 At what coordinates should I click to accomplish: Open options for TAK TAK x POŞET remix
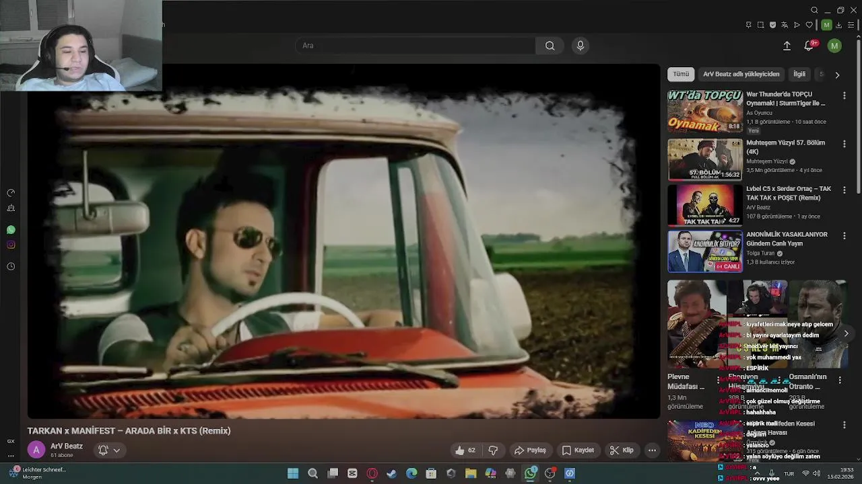[844, 190]
